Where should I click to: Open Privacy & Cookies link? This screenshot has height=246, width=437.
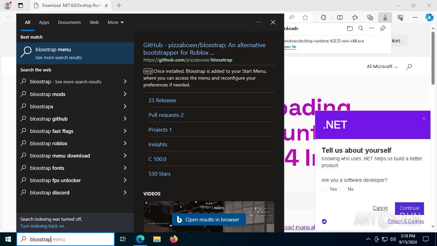pyautogui.click(x=406, y=221)
